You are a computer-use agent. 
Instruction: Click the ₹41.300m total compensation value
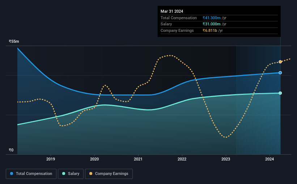coord(211,18)
